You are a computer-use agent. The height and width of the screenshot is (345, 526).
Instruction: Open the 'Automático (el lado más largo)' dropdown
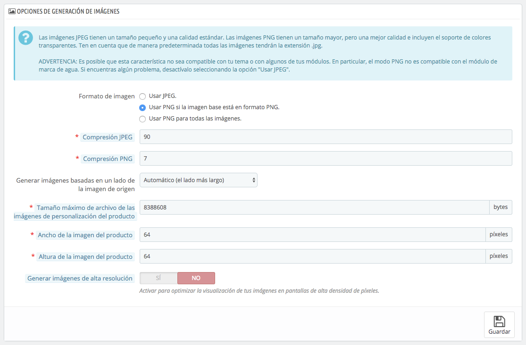point(199,180)
